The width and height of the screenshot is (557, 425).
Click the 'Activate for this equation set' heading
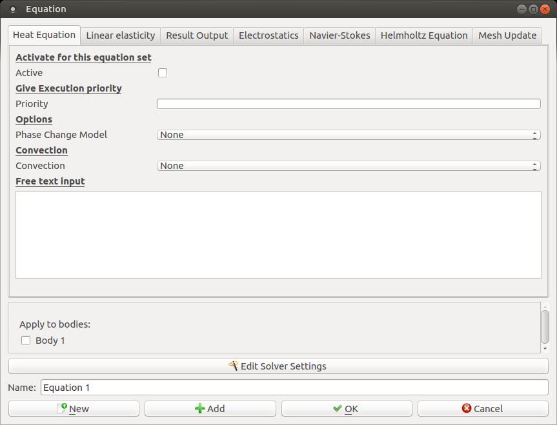click(83, 57)
